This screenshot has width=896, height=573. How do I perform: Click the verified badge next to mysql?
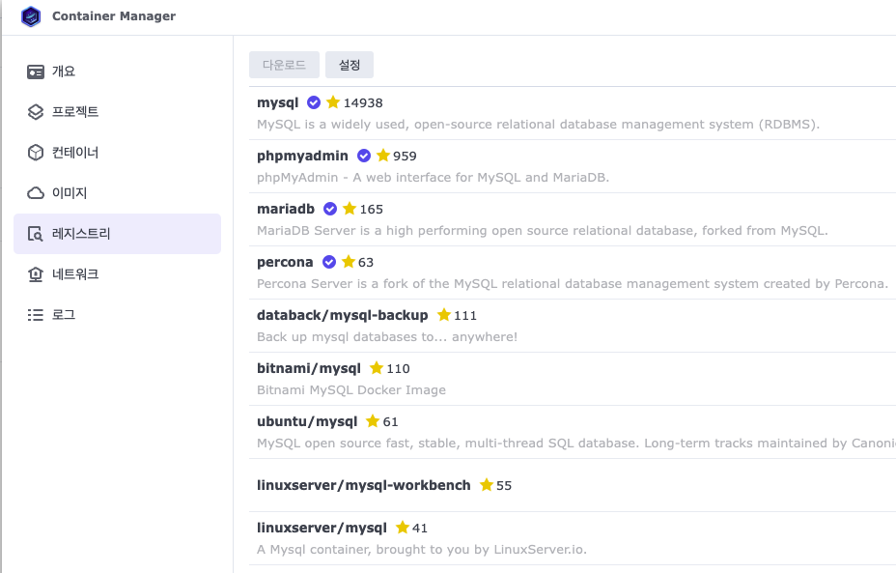point(314,102)
